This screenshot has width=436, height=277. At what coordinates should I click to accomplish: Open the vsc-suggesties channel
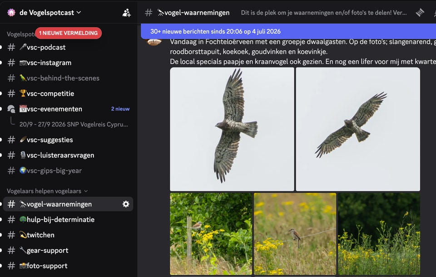coord(68,140)
